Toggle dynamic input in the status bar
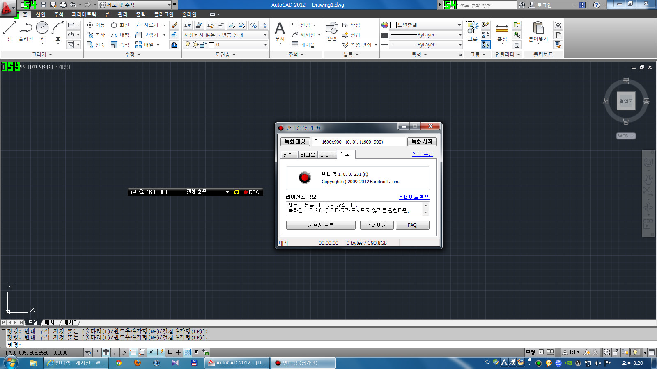 tap(169, 352)
